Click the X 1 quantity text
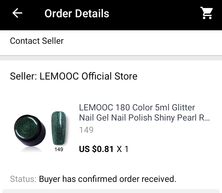The image size is (222, 193). [122, 149]
